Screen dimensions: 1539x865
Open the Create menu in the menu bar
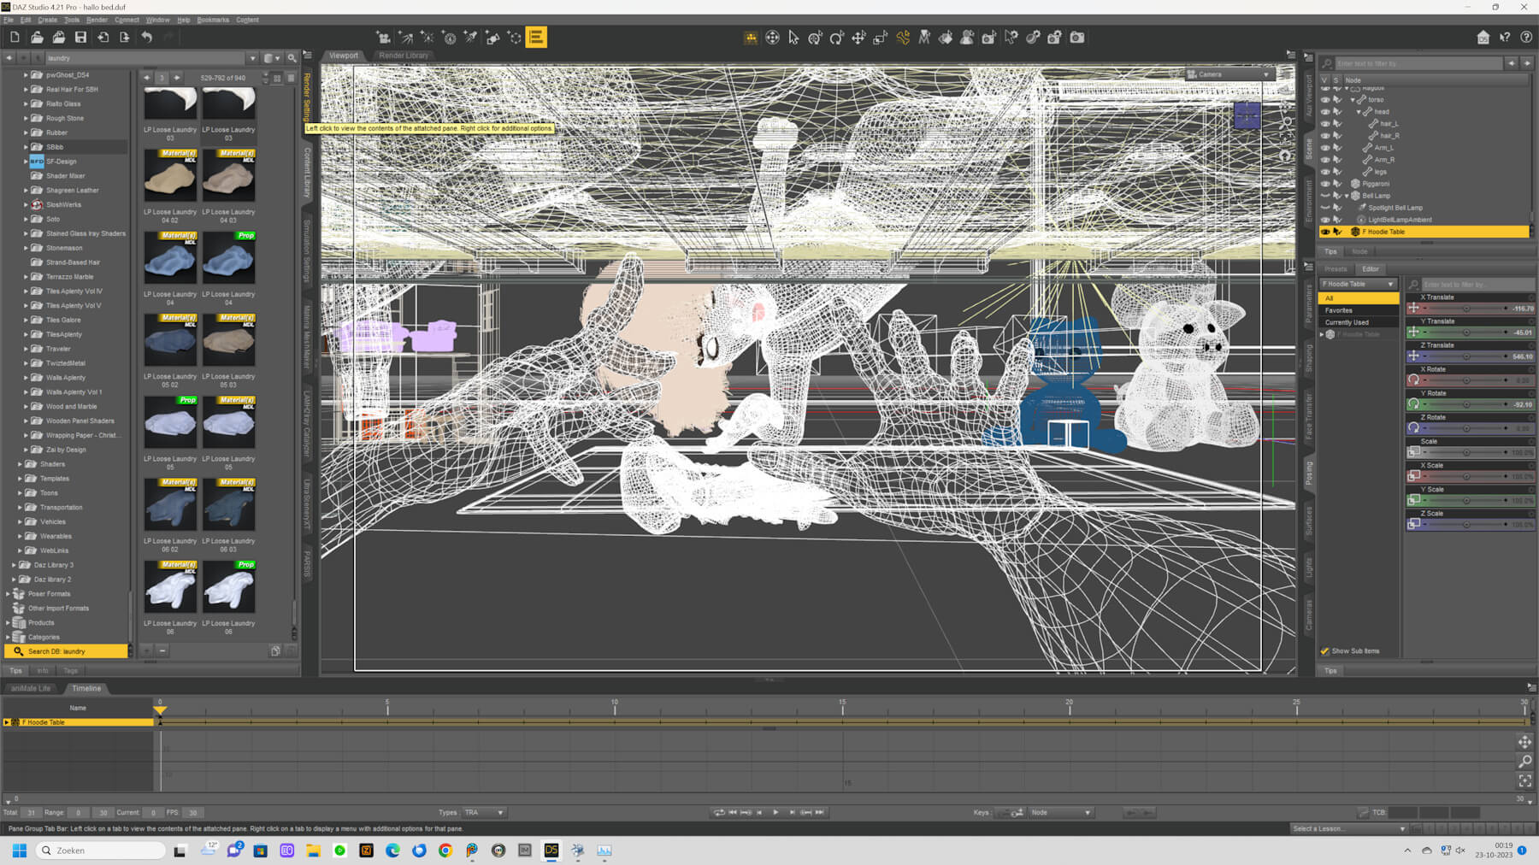(x=47, y=20)
